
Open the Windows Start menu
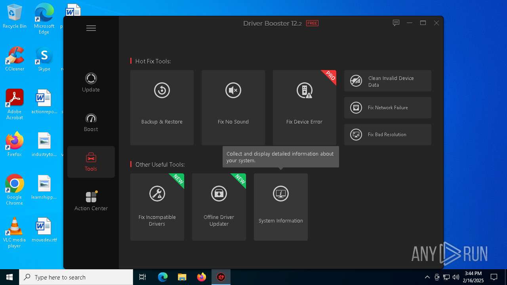click(10, 277)
